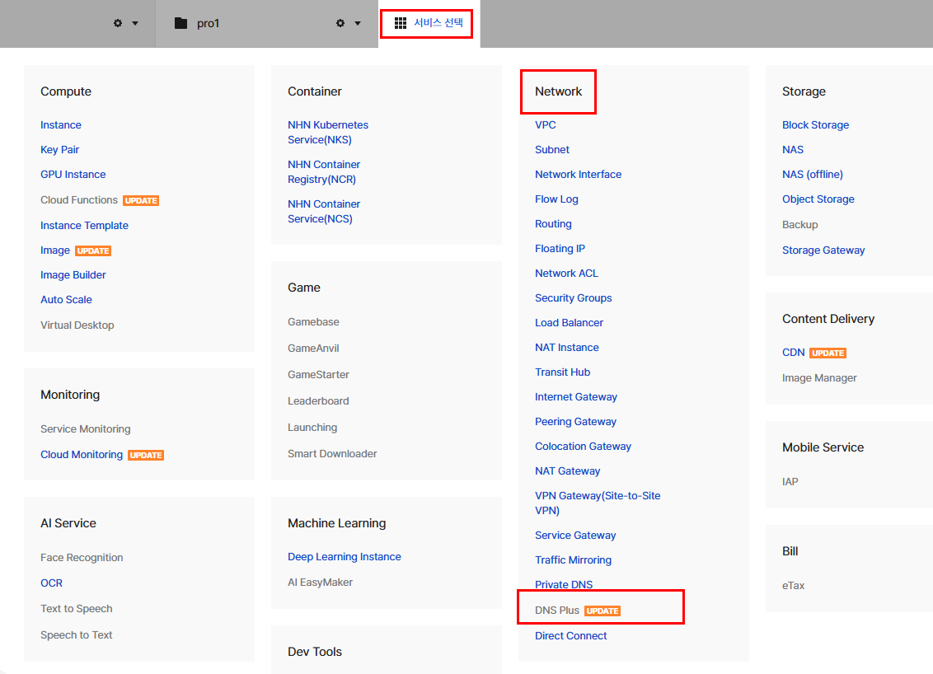Select AI EasyMaker
This screenshot has height=674, width=933.
coord(320,583)
